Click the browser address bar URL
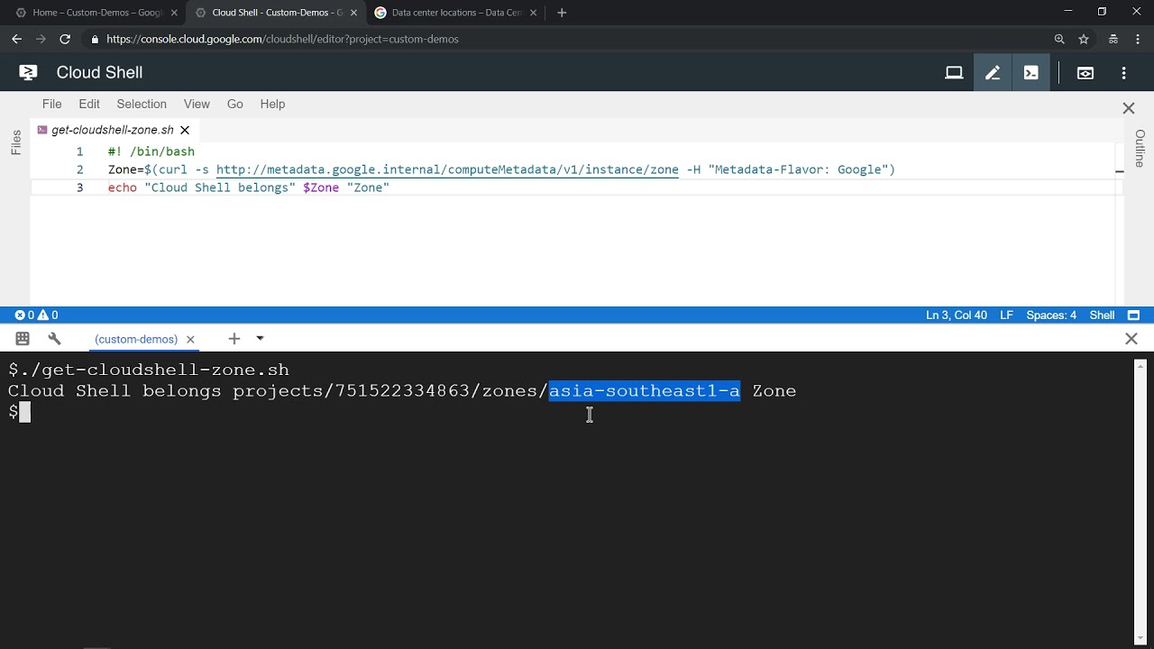 (282, 39)
